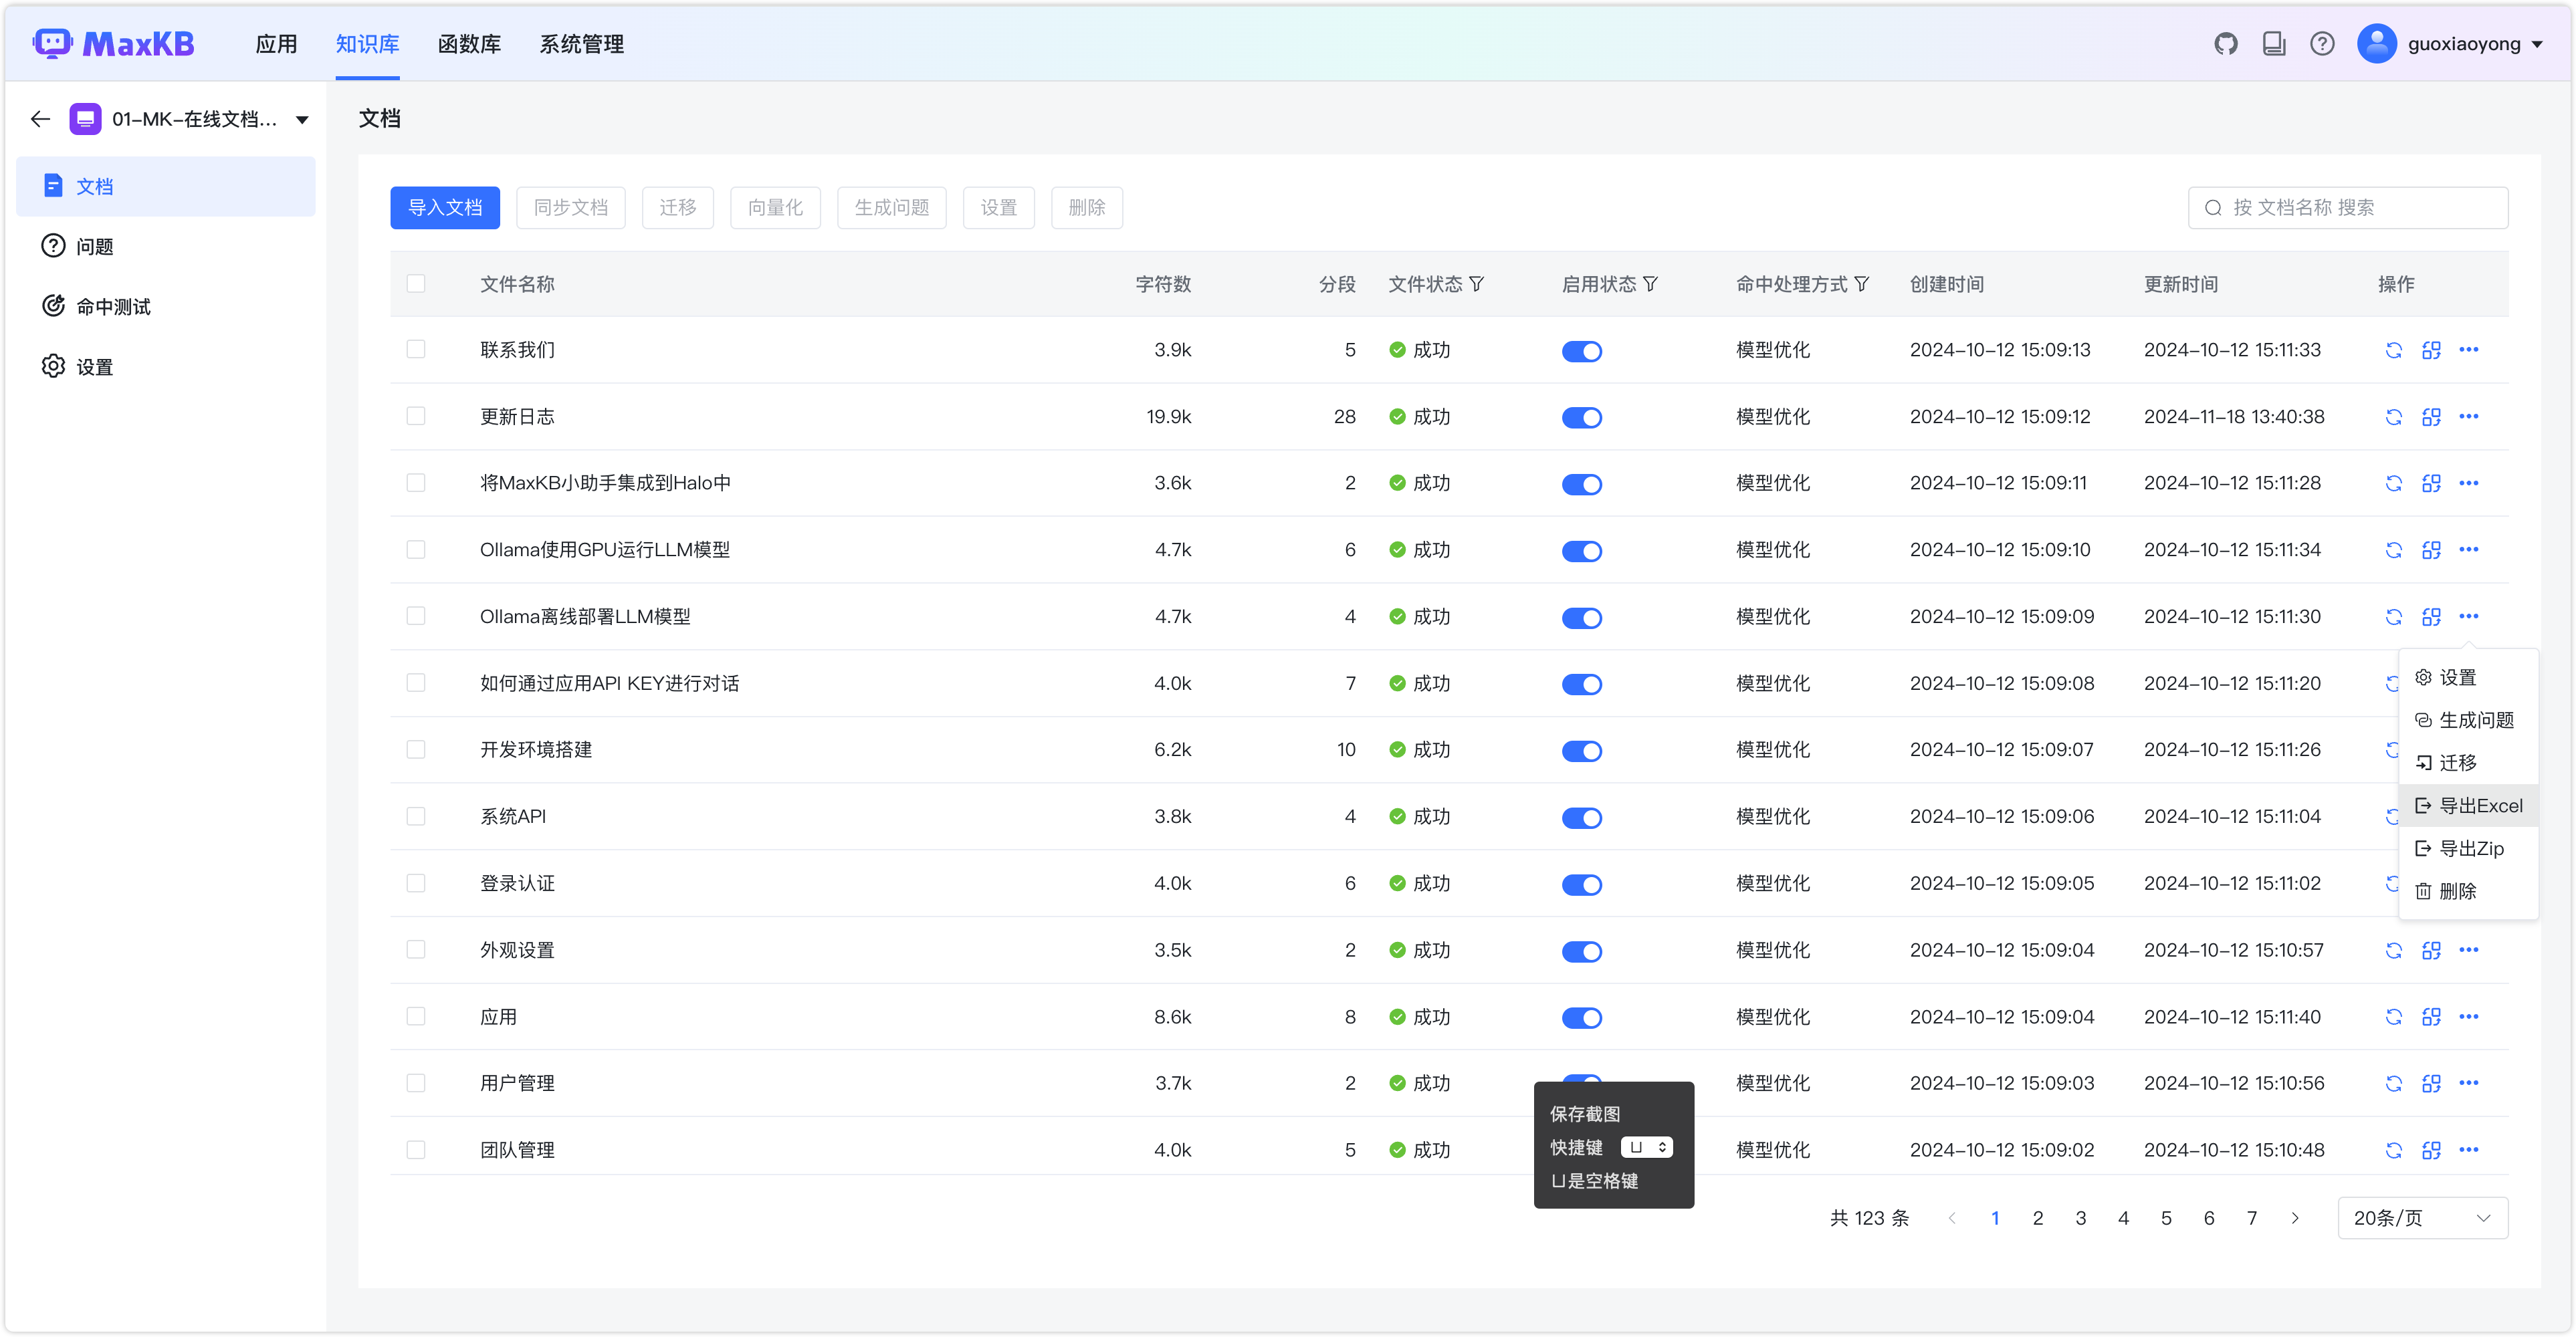Select all documents with header checkbox
Viewport: 2576px width, 1337px height.
click(416, 284)
